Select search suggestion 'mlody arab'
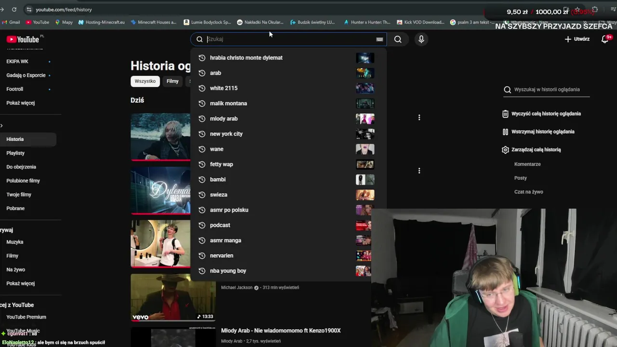Screen dimensions: 617x347 click(x=288, y=119)
